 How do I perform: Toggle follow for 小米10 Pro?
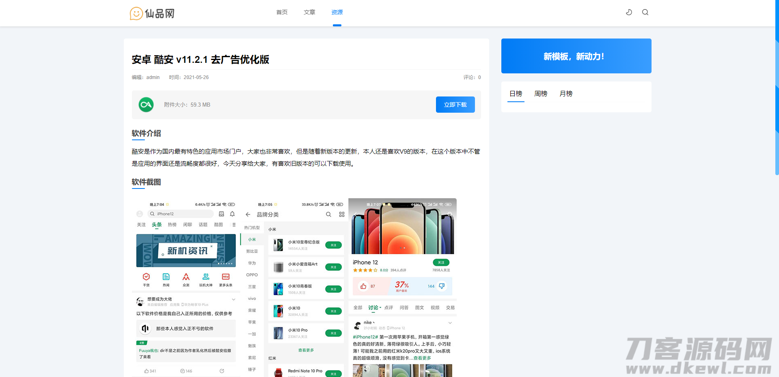(x=333, y=333)
